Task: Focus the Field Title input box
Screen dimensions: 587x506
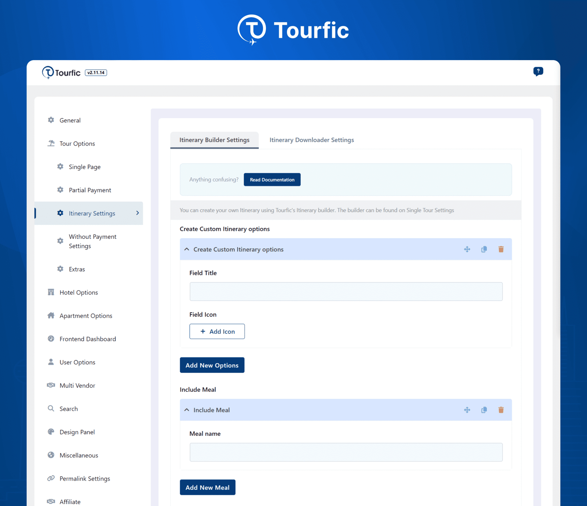Action: tap(346, 291)
